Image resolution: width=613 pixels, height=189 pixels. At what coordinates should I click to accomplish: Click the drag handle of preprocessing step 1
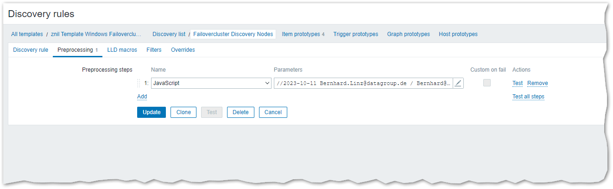click(139, 83)
